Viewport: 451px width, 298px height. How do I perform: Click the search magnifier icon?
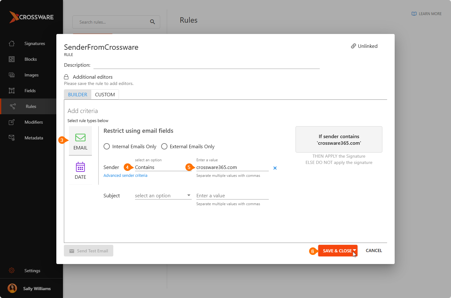152,22
